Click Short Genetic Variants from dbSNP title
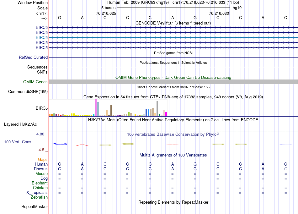The width and height of the screenshot is (298, 214). [173, 87]
